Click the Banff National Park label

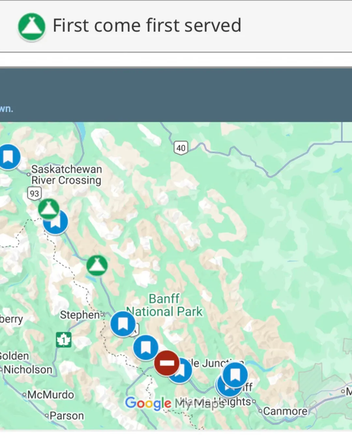(165, 305)
